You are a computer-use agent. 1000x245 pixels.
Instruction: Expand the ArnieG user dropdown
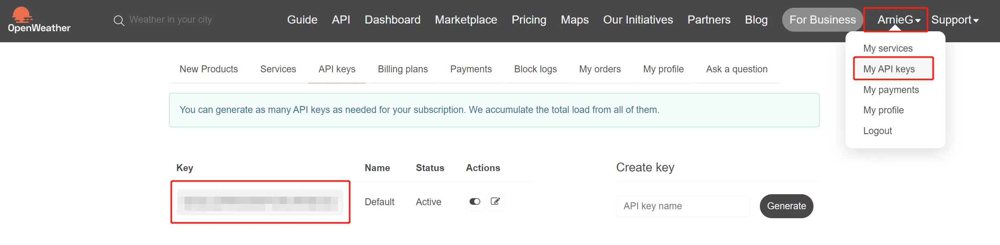tap(898, 20)
